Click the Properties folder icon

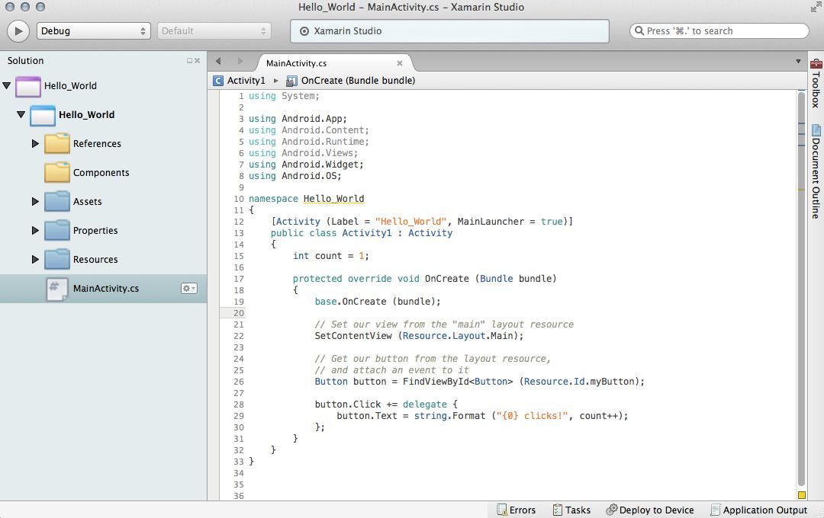pyautogui.click(x=57, y=230)
